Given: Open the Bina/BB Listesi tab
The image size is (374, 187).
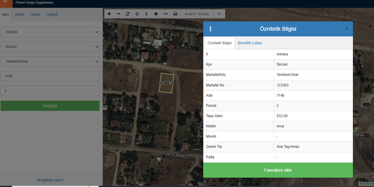Looking at the screenshot, I should tap(250, 43).
